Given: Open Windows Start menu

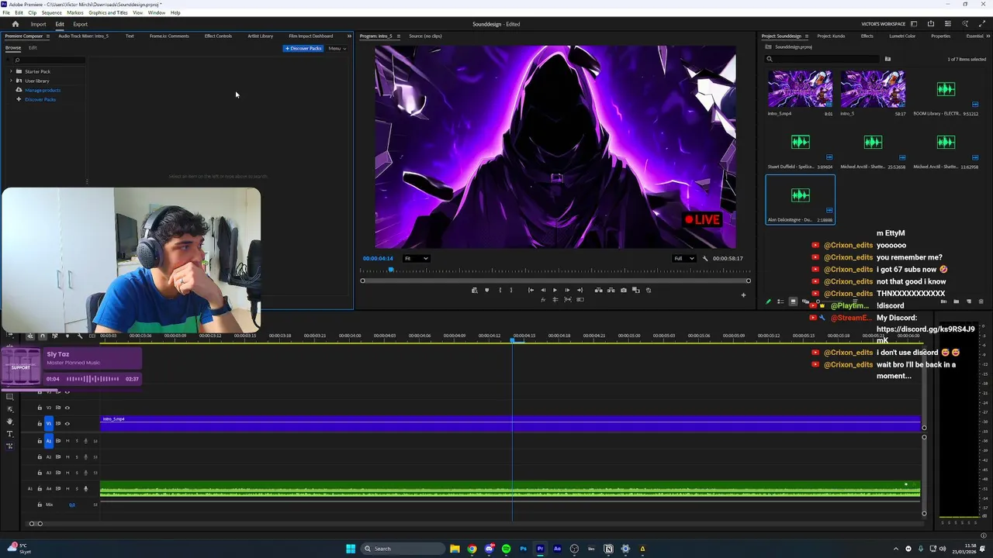Looking at the screenshot, I should (351, 549).
